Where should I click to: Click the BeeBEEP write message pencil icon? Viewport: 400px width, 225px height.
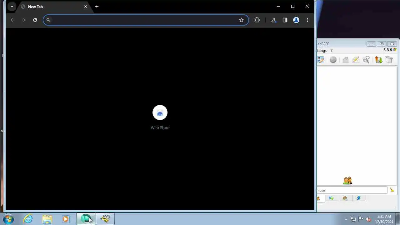point(356,60)
